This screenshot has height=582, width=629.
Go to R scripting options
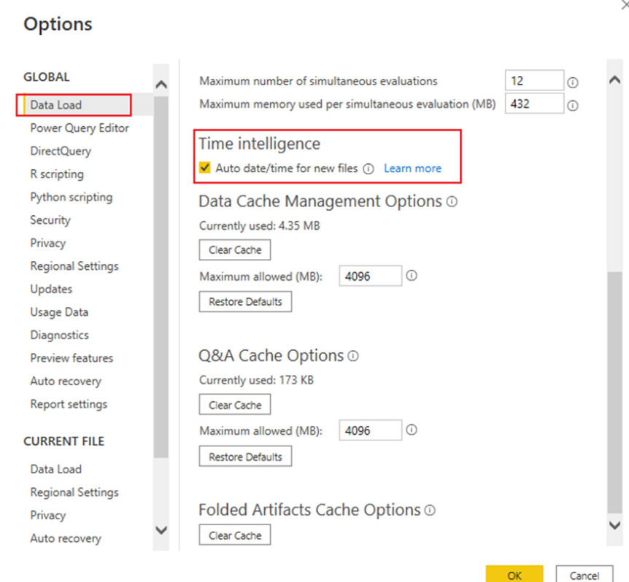(57, 174)
